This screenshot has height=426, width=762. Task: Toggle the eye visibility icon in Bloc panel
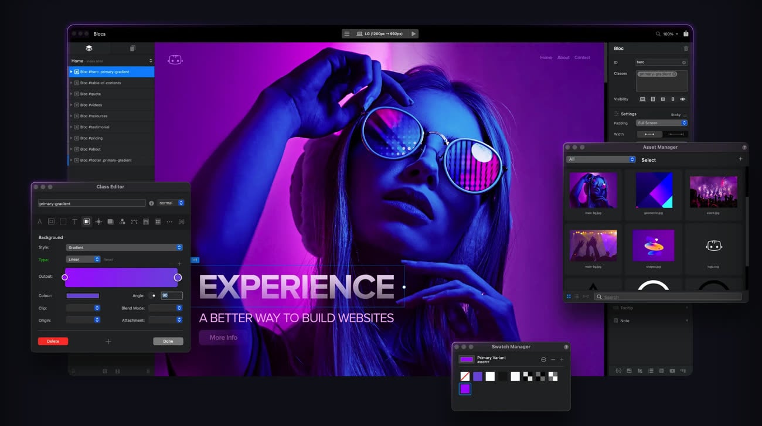tap(682, 99)
